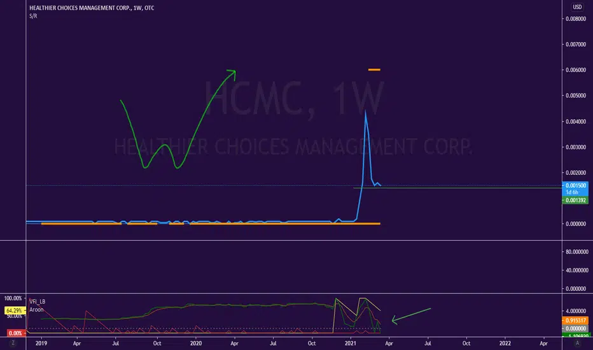Click the 2019 time axis label
Viewport: 593px width, 350px height.
click(41, 343)
